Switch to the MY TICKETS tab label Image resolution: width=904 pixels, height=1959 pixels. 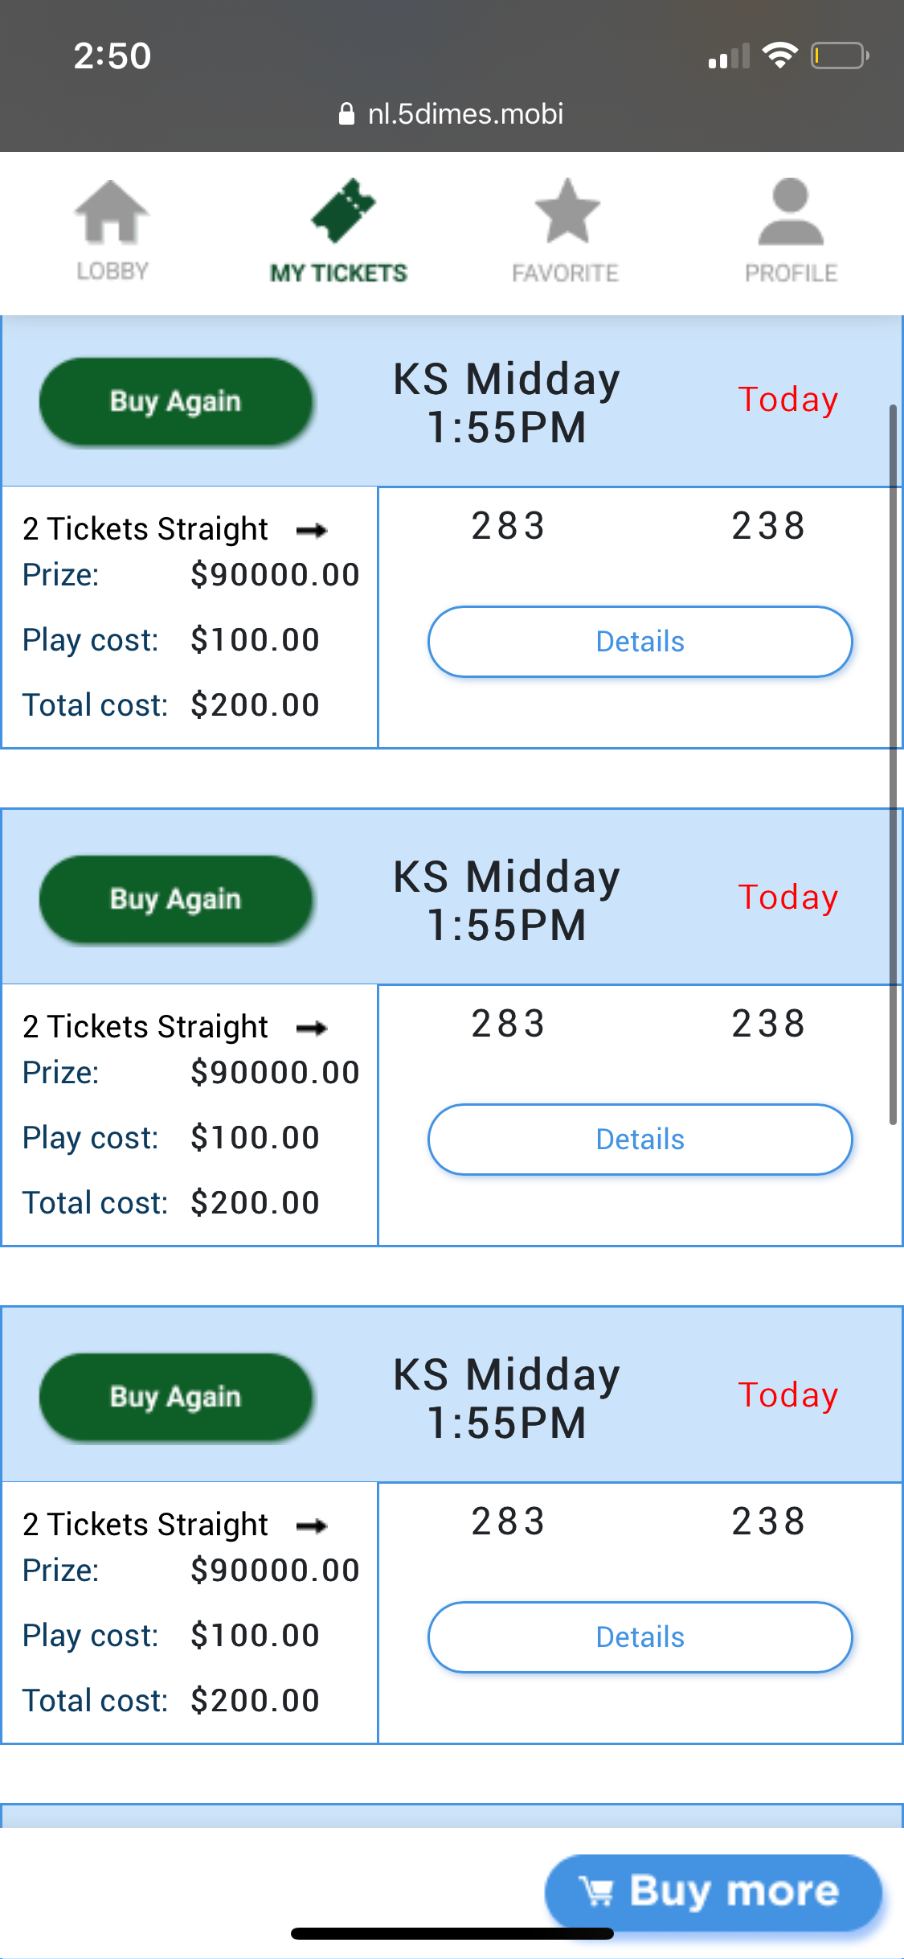(338, 273)
